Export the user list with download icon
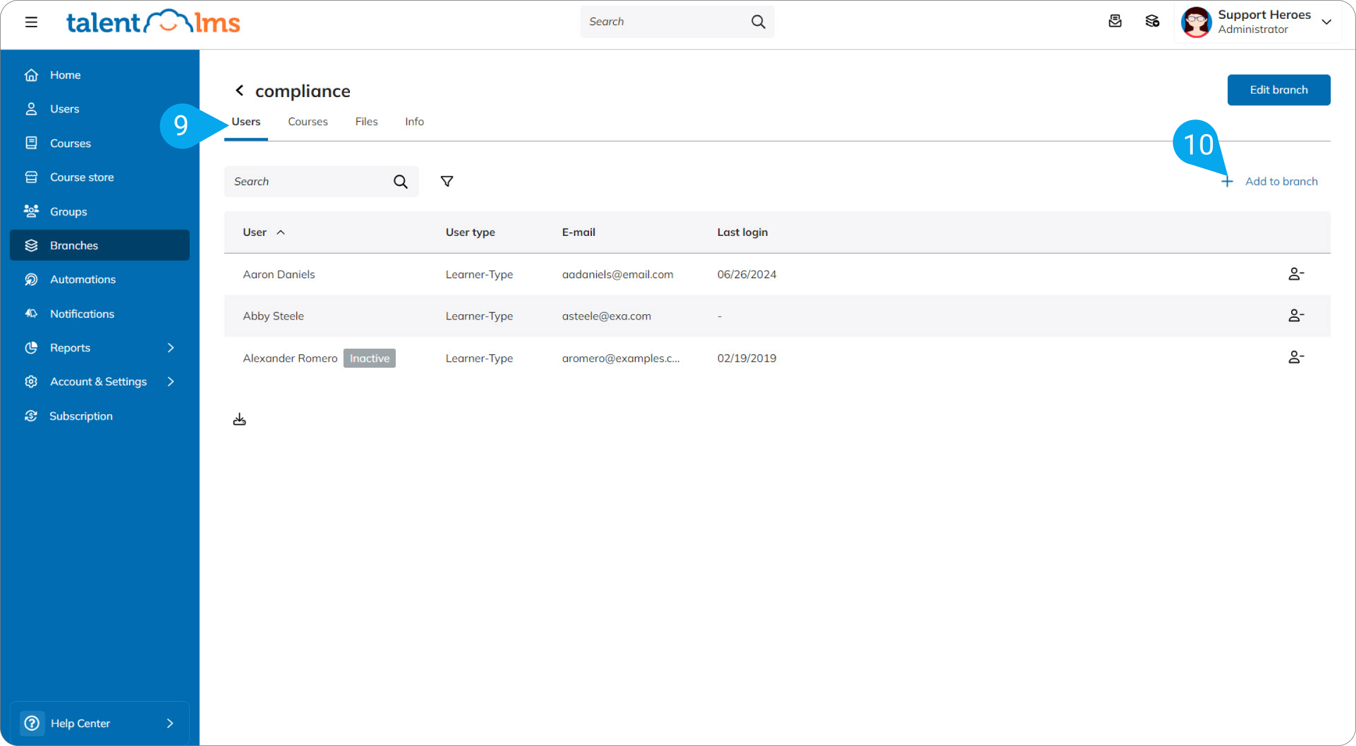 pyautogui.click(x=239, y=419)
